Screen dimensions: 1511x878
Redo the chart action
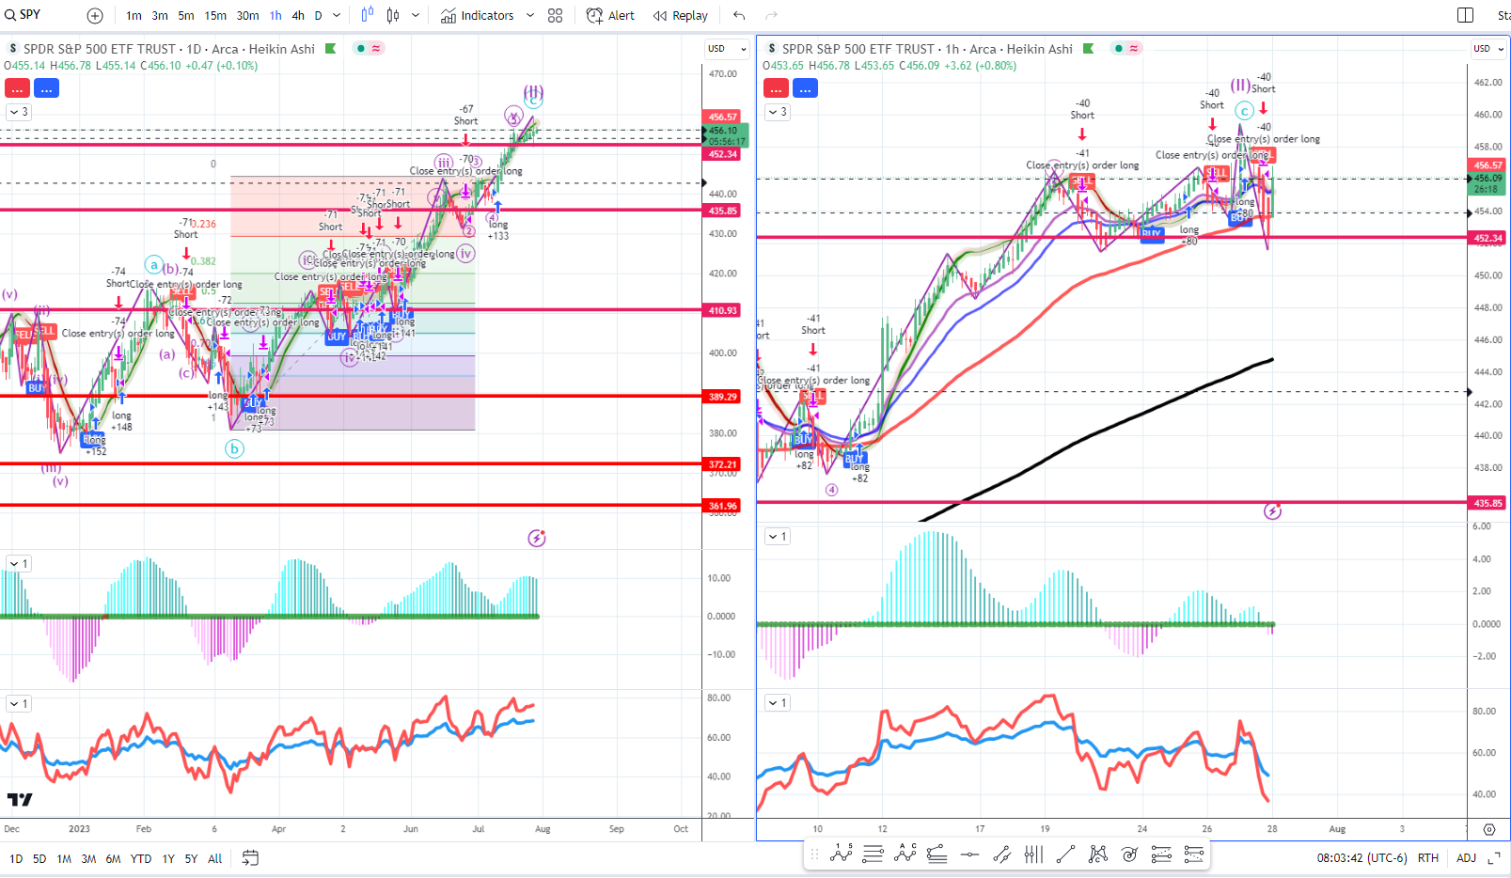(x=772, y=15)
